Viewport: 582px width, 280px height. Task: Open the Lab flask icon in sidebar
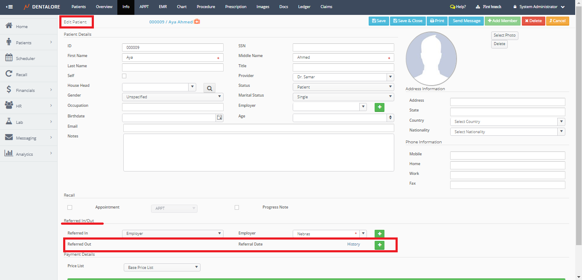[9, 122]
